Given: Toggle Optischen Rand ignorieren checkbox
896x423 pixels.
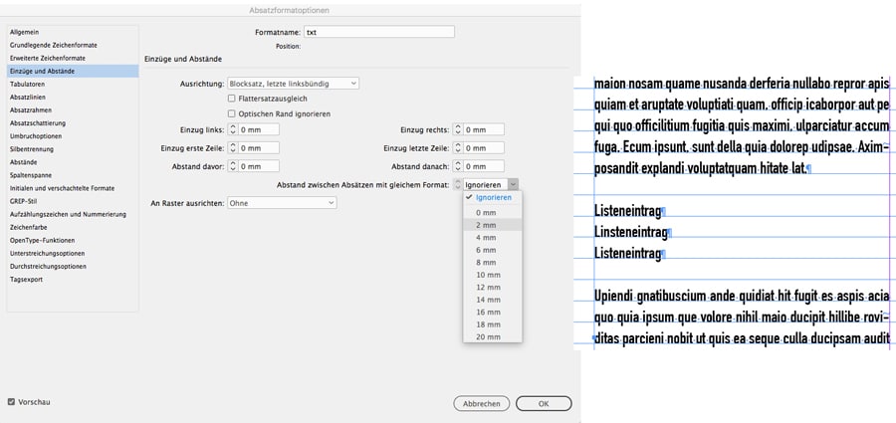Looking at the screenshot, I should click(232, 113).
